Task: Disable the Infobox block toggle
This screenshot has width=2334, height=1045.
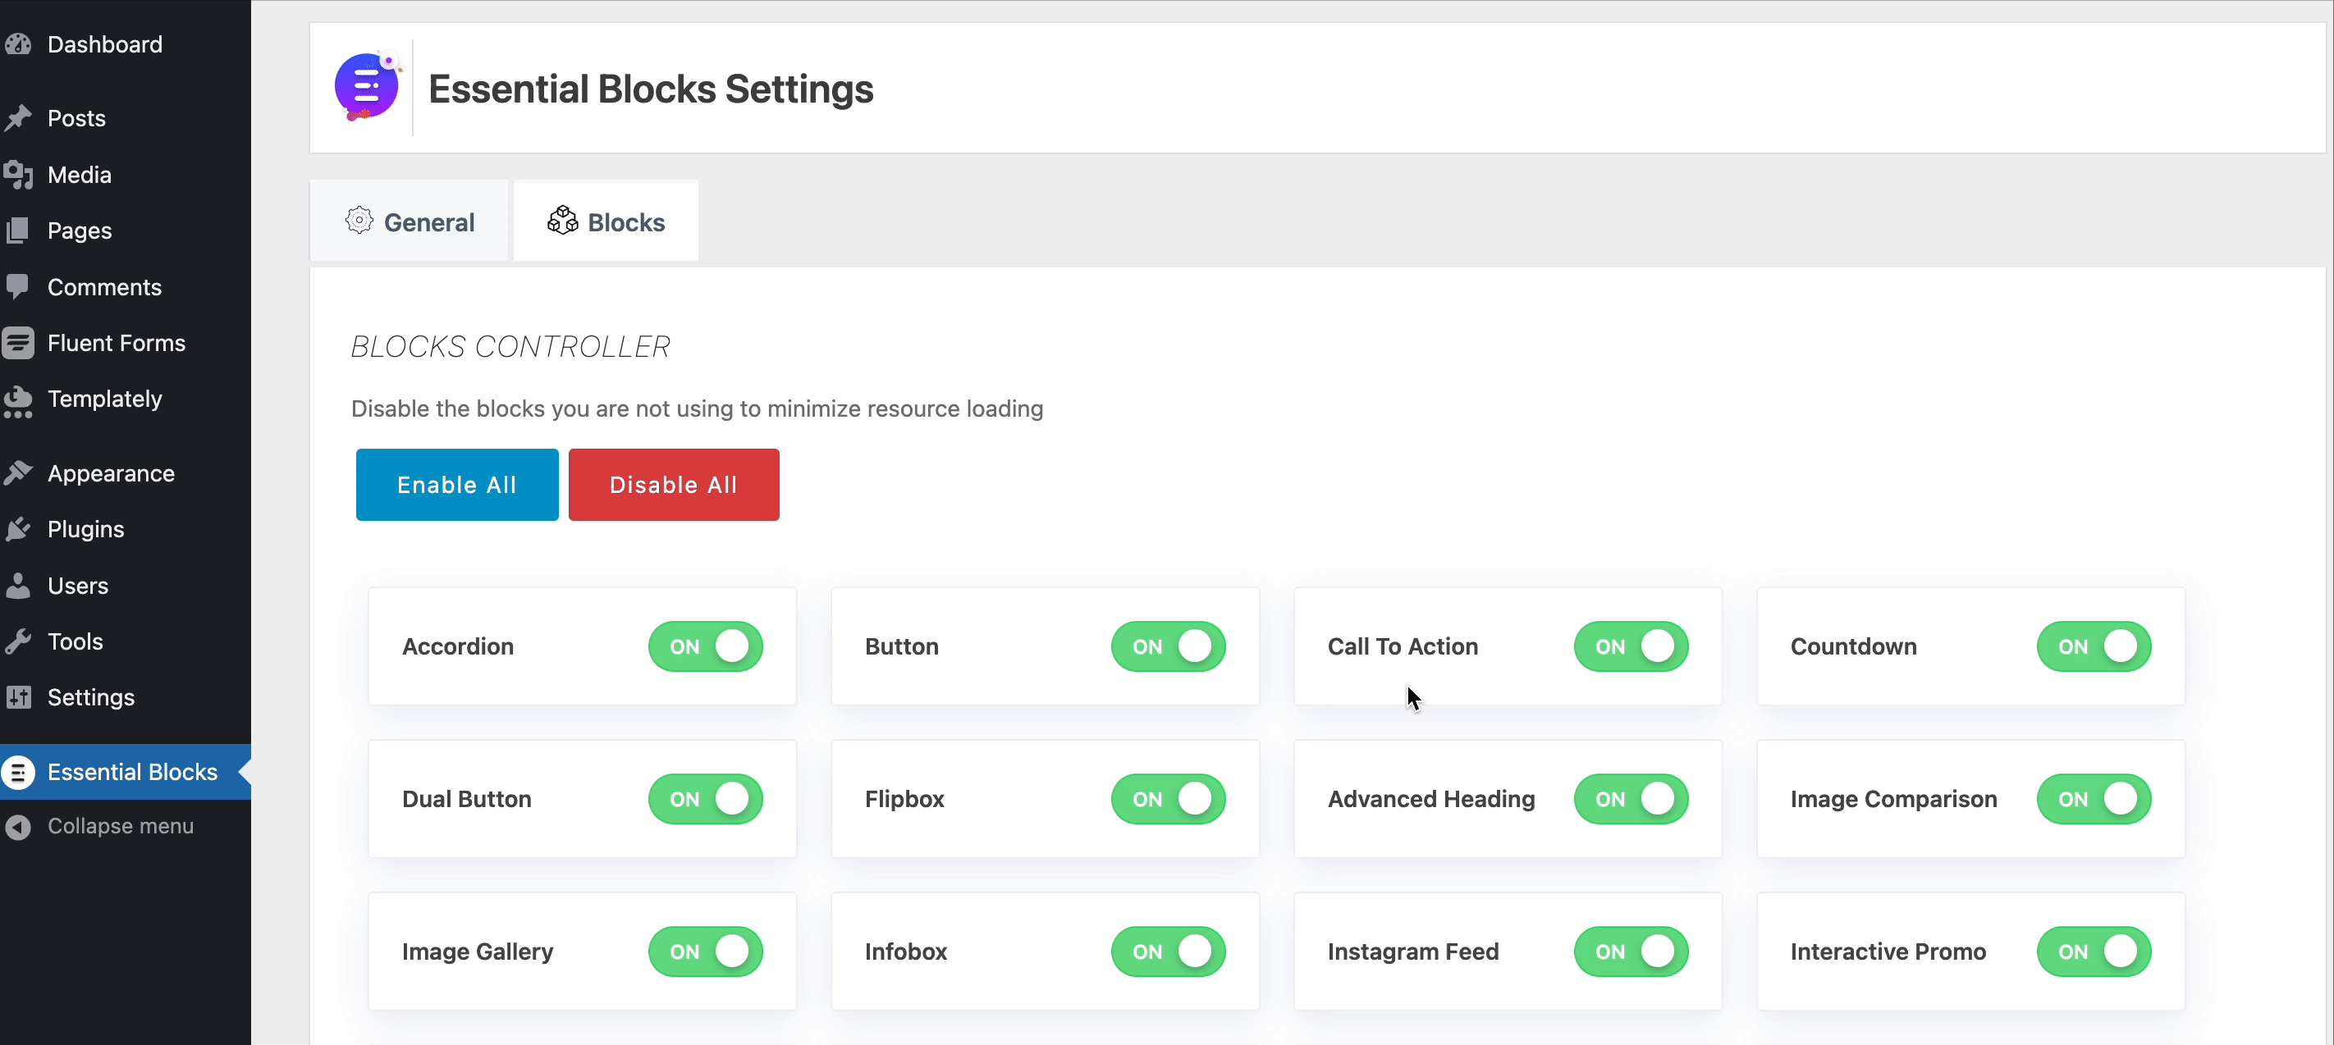Action: [1168, 951]
